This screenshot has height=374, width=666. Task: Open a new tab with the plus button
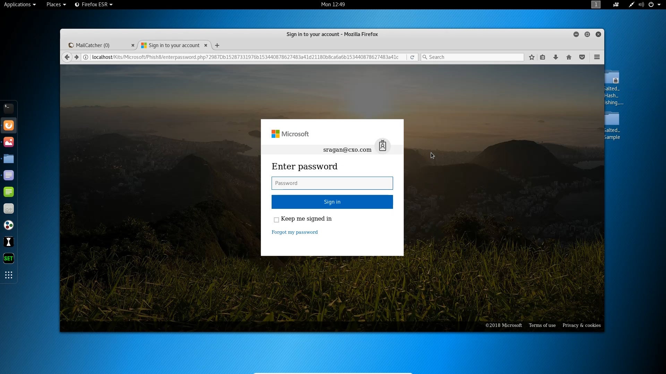point(217,45)
